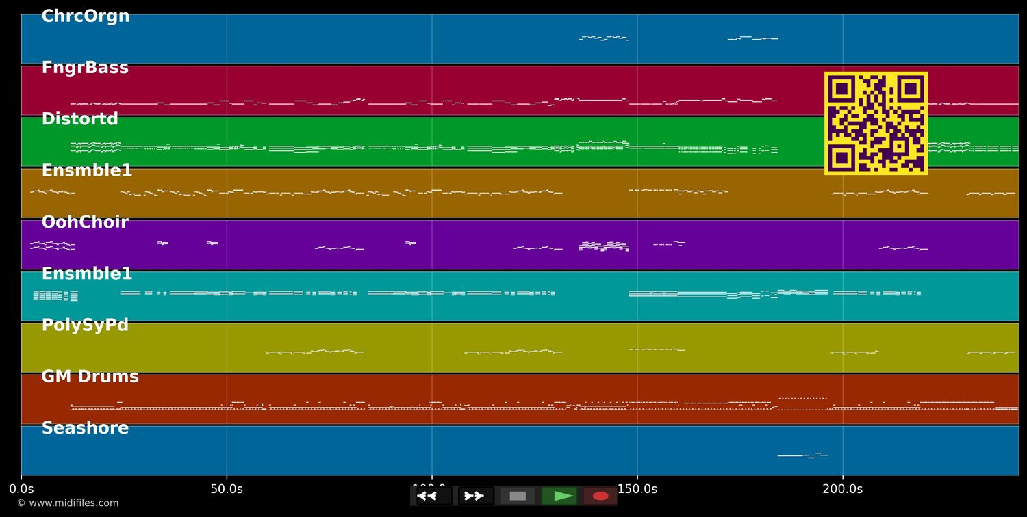Open the www.midifiles.com copyright link
1027x517 pixels.
67,503
